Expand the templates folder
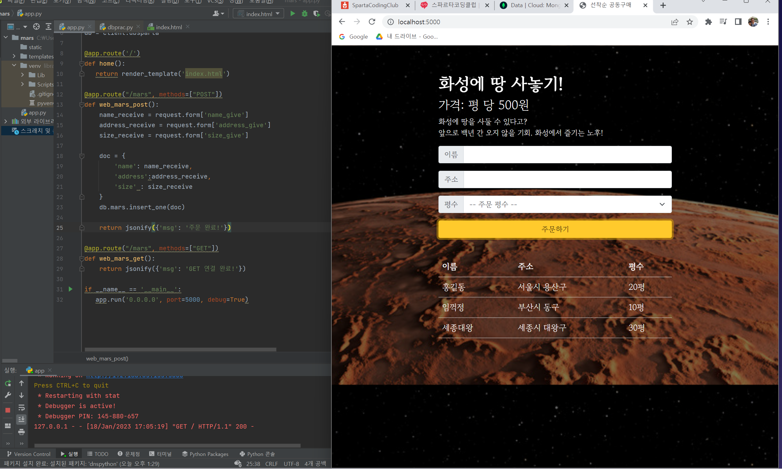This screenshot has width=782, height=469. point(14,56)
